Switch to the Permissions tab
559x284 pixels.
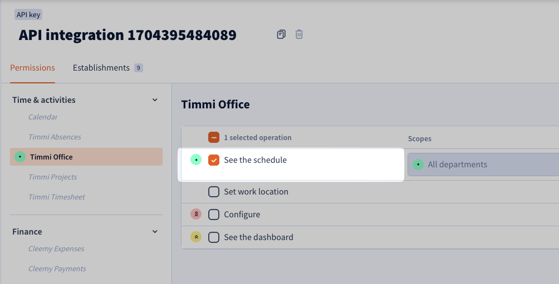[x=32, y=68]
